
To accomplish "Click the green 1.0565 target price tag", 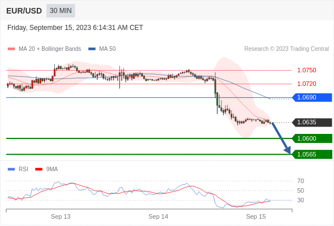I will (312, 154).
